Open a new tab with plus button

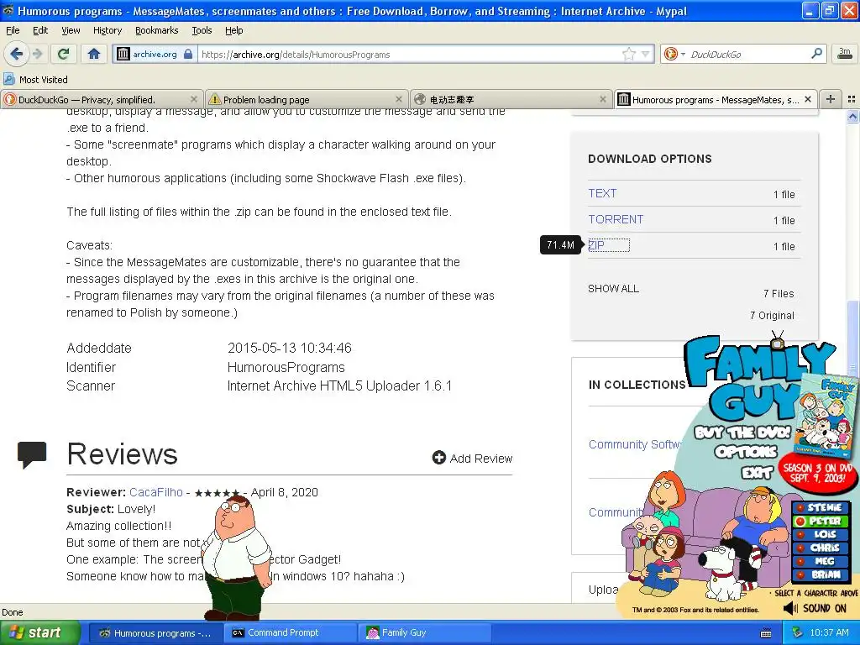tap(831, 99)
